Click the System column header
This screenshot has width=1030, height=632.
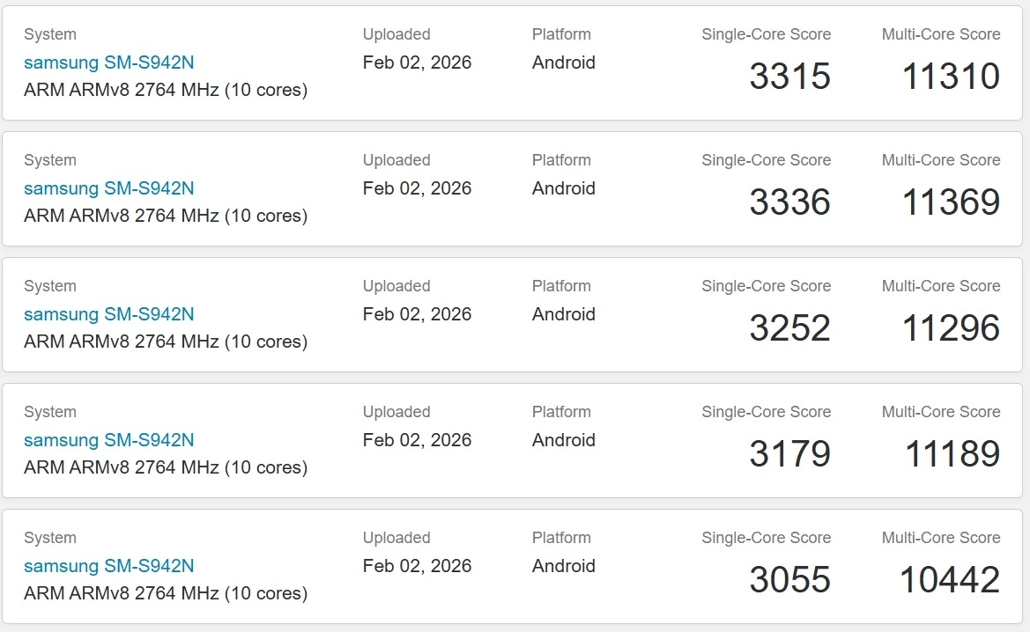(49, 34)
